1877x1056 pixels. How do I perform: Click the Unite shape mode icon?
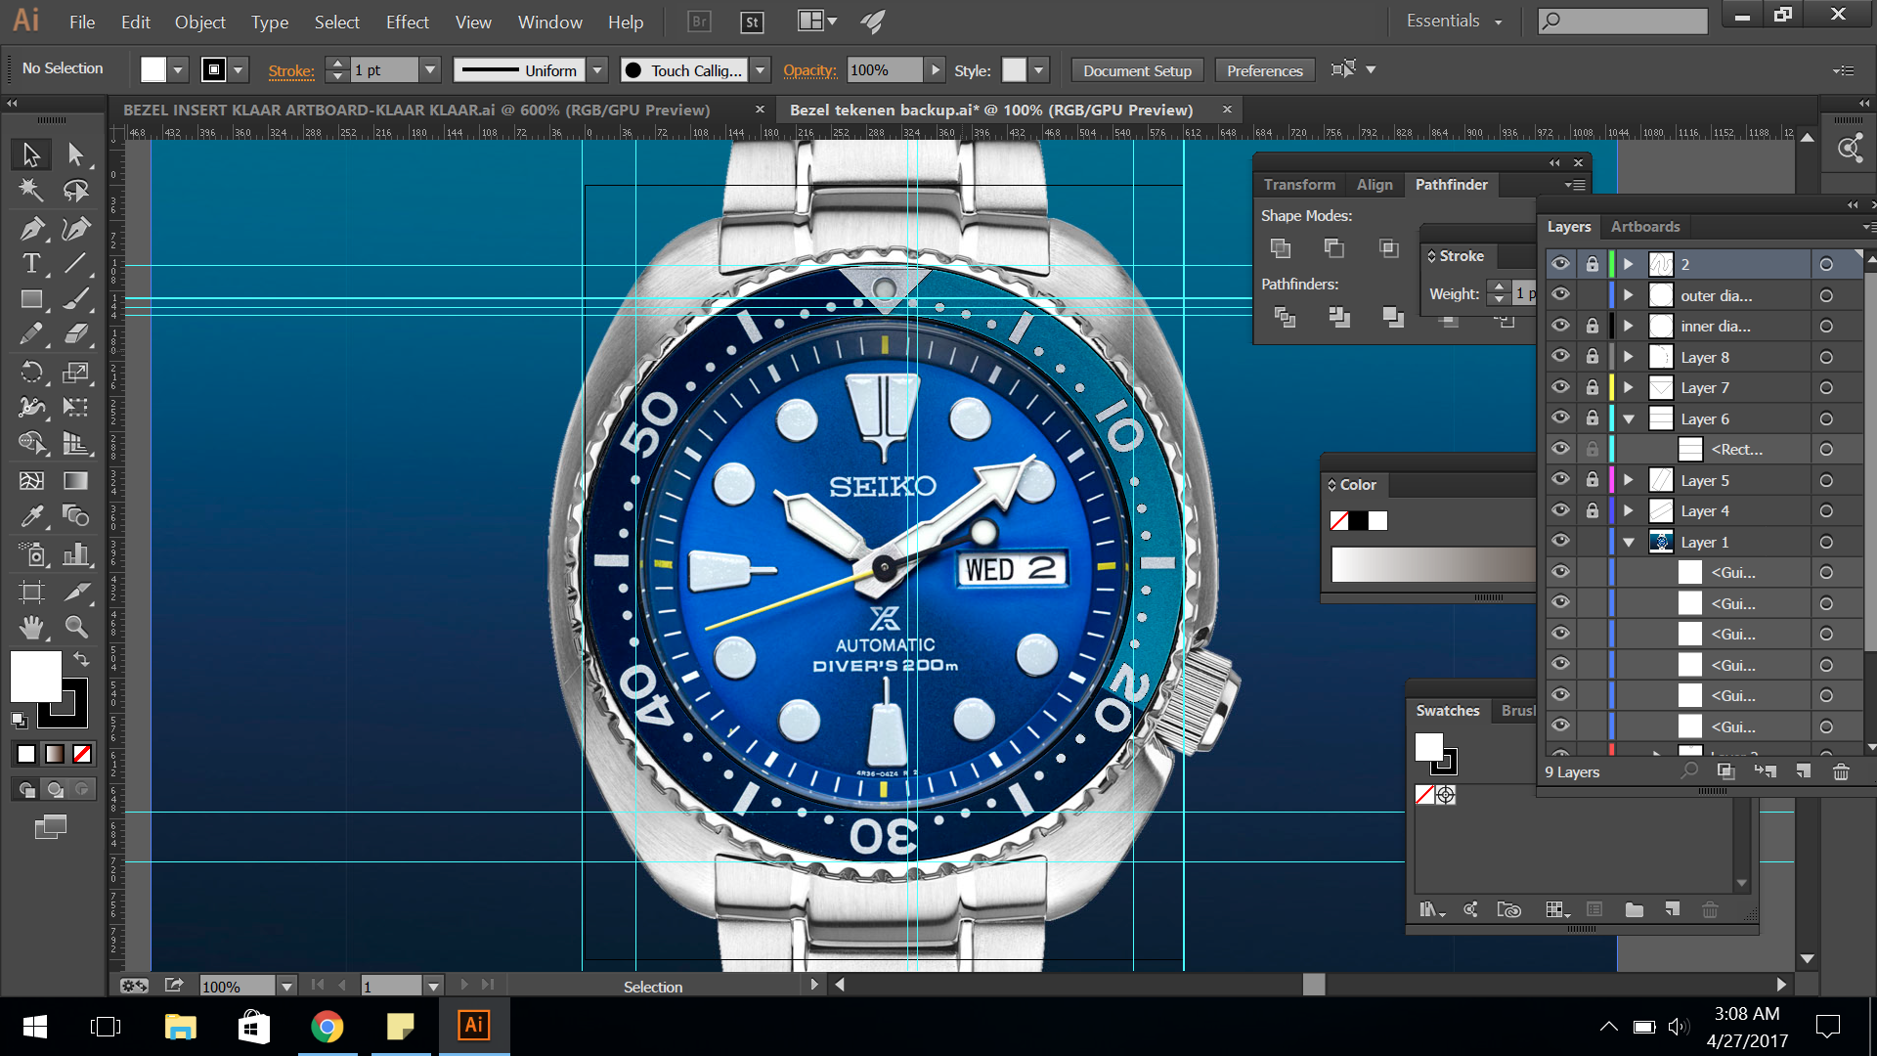(x=1280, y=248)
